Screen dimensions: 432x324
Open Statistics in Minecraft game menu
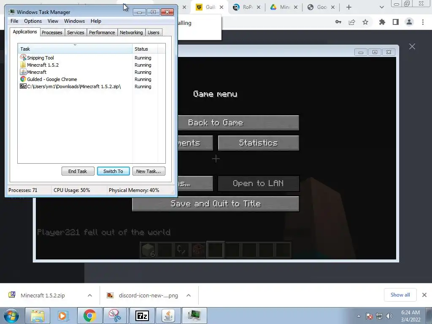tap(258, 143)
